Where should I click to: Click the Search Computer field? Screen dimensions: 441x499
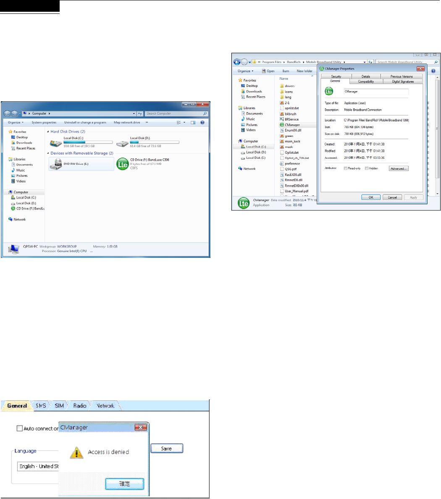(x=176, y=113)
